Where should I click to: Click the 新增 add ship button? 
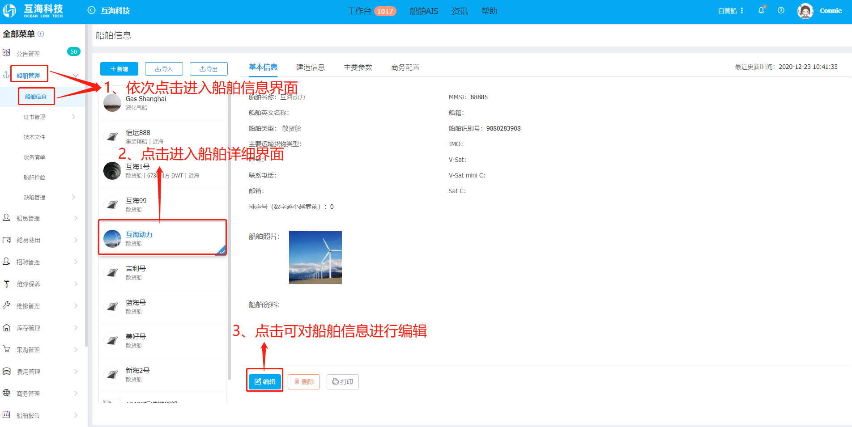tap(119, 69)
